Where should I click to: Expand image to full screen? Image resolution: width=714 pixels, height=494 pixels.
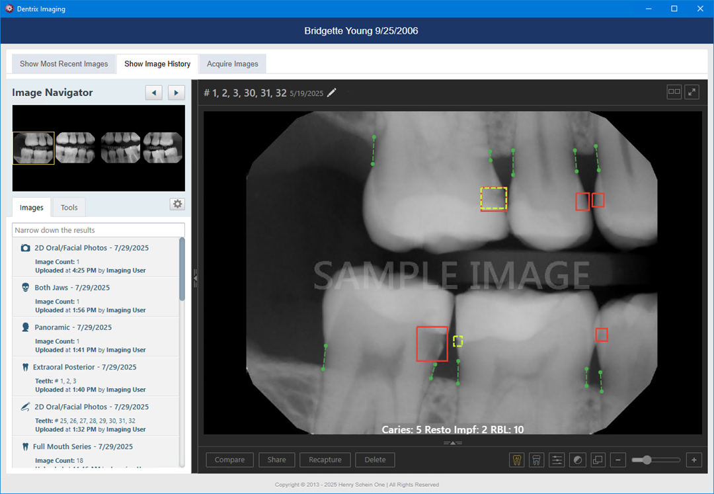click(x=692, y=92)
